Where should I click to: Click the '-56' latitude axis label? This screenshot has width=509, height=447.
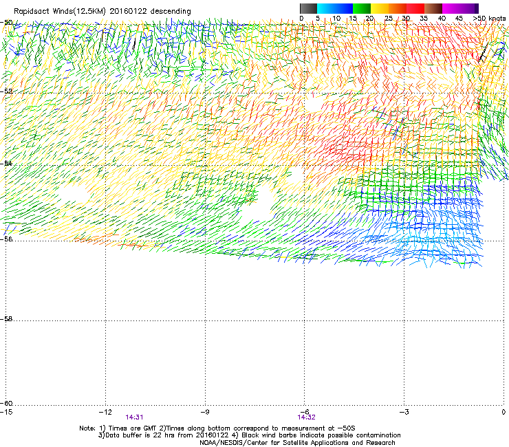[x=6, y=239]
